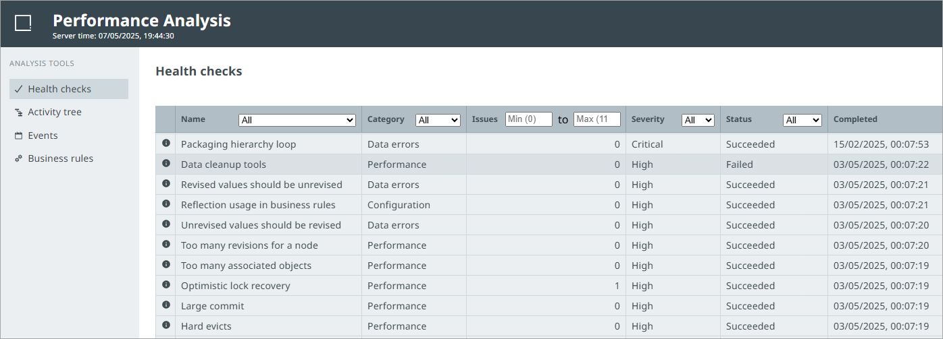
Task: Open info for Optimistic lock recovery check
Action: click(x=165, y=285)
